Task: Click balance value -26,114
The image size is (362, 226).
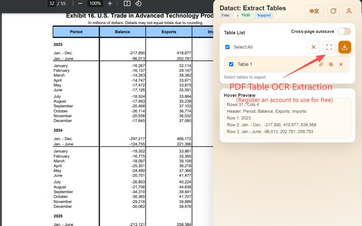Action: tap(138, 111)
